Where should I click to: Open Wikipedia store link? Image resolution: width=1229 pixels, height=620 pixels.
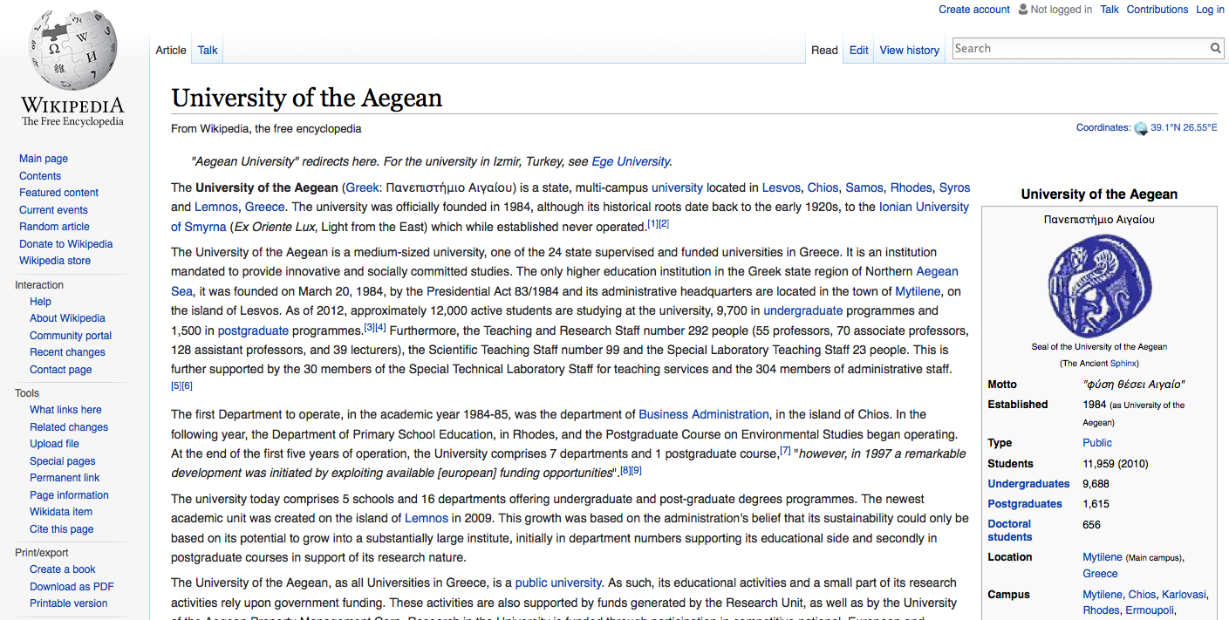55,261
